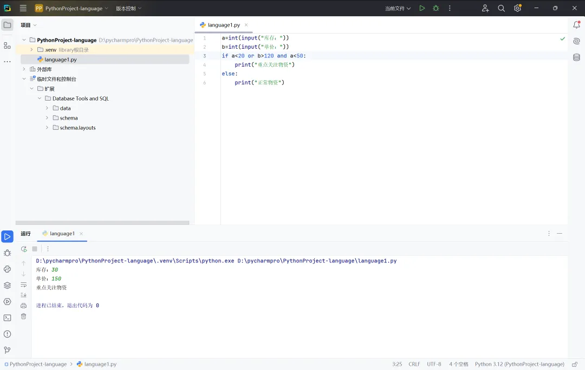
Task: Open Search Everywhere magnifier
Action: coord(501,8)
